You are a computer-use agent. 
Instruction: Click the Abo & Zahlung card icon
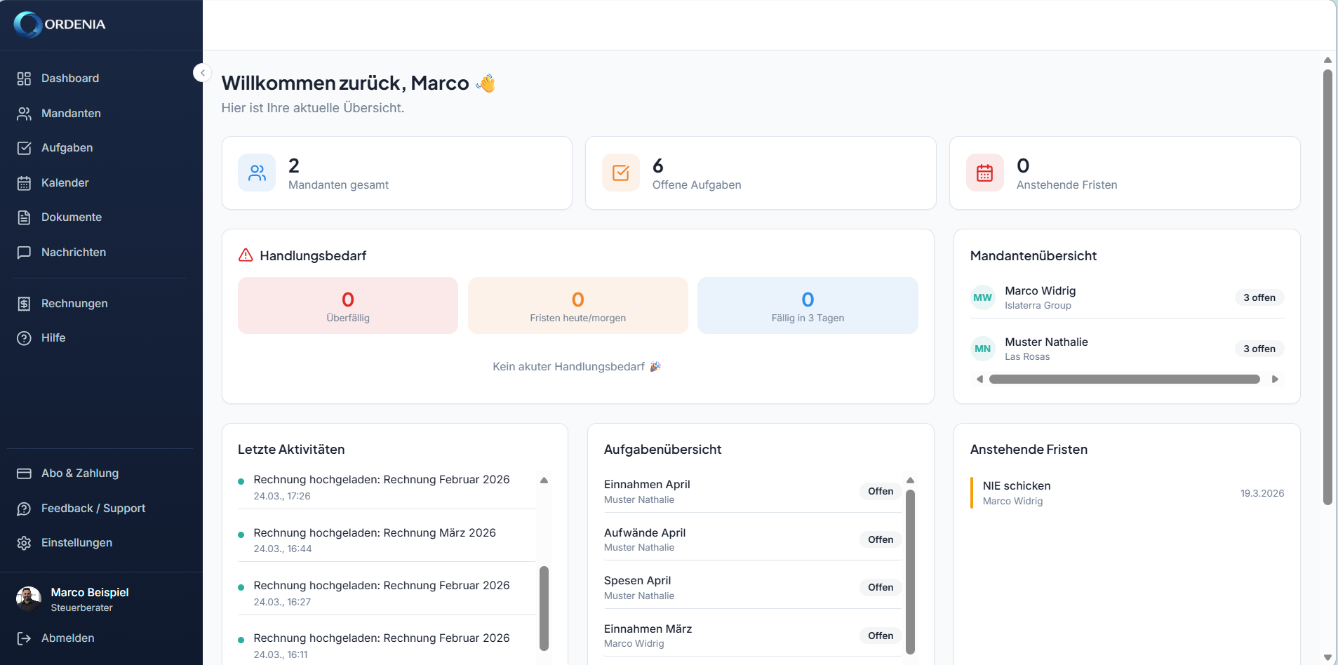(x=24, y=473)
